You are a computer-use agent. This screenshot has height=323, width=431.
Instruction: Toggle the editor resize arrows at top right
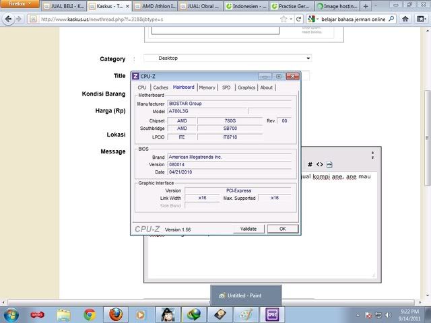(x=372, y=155)
